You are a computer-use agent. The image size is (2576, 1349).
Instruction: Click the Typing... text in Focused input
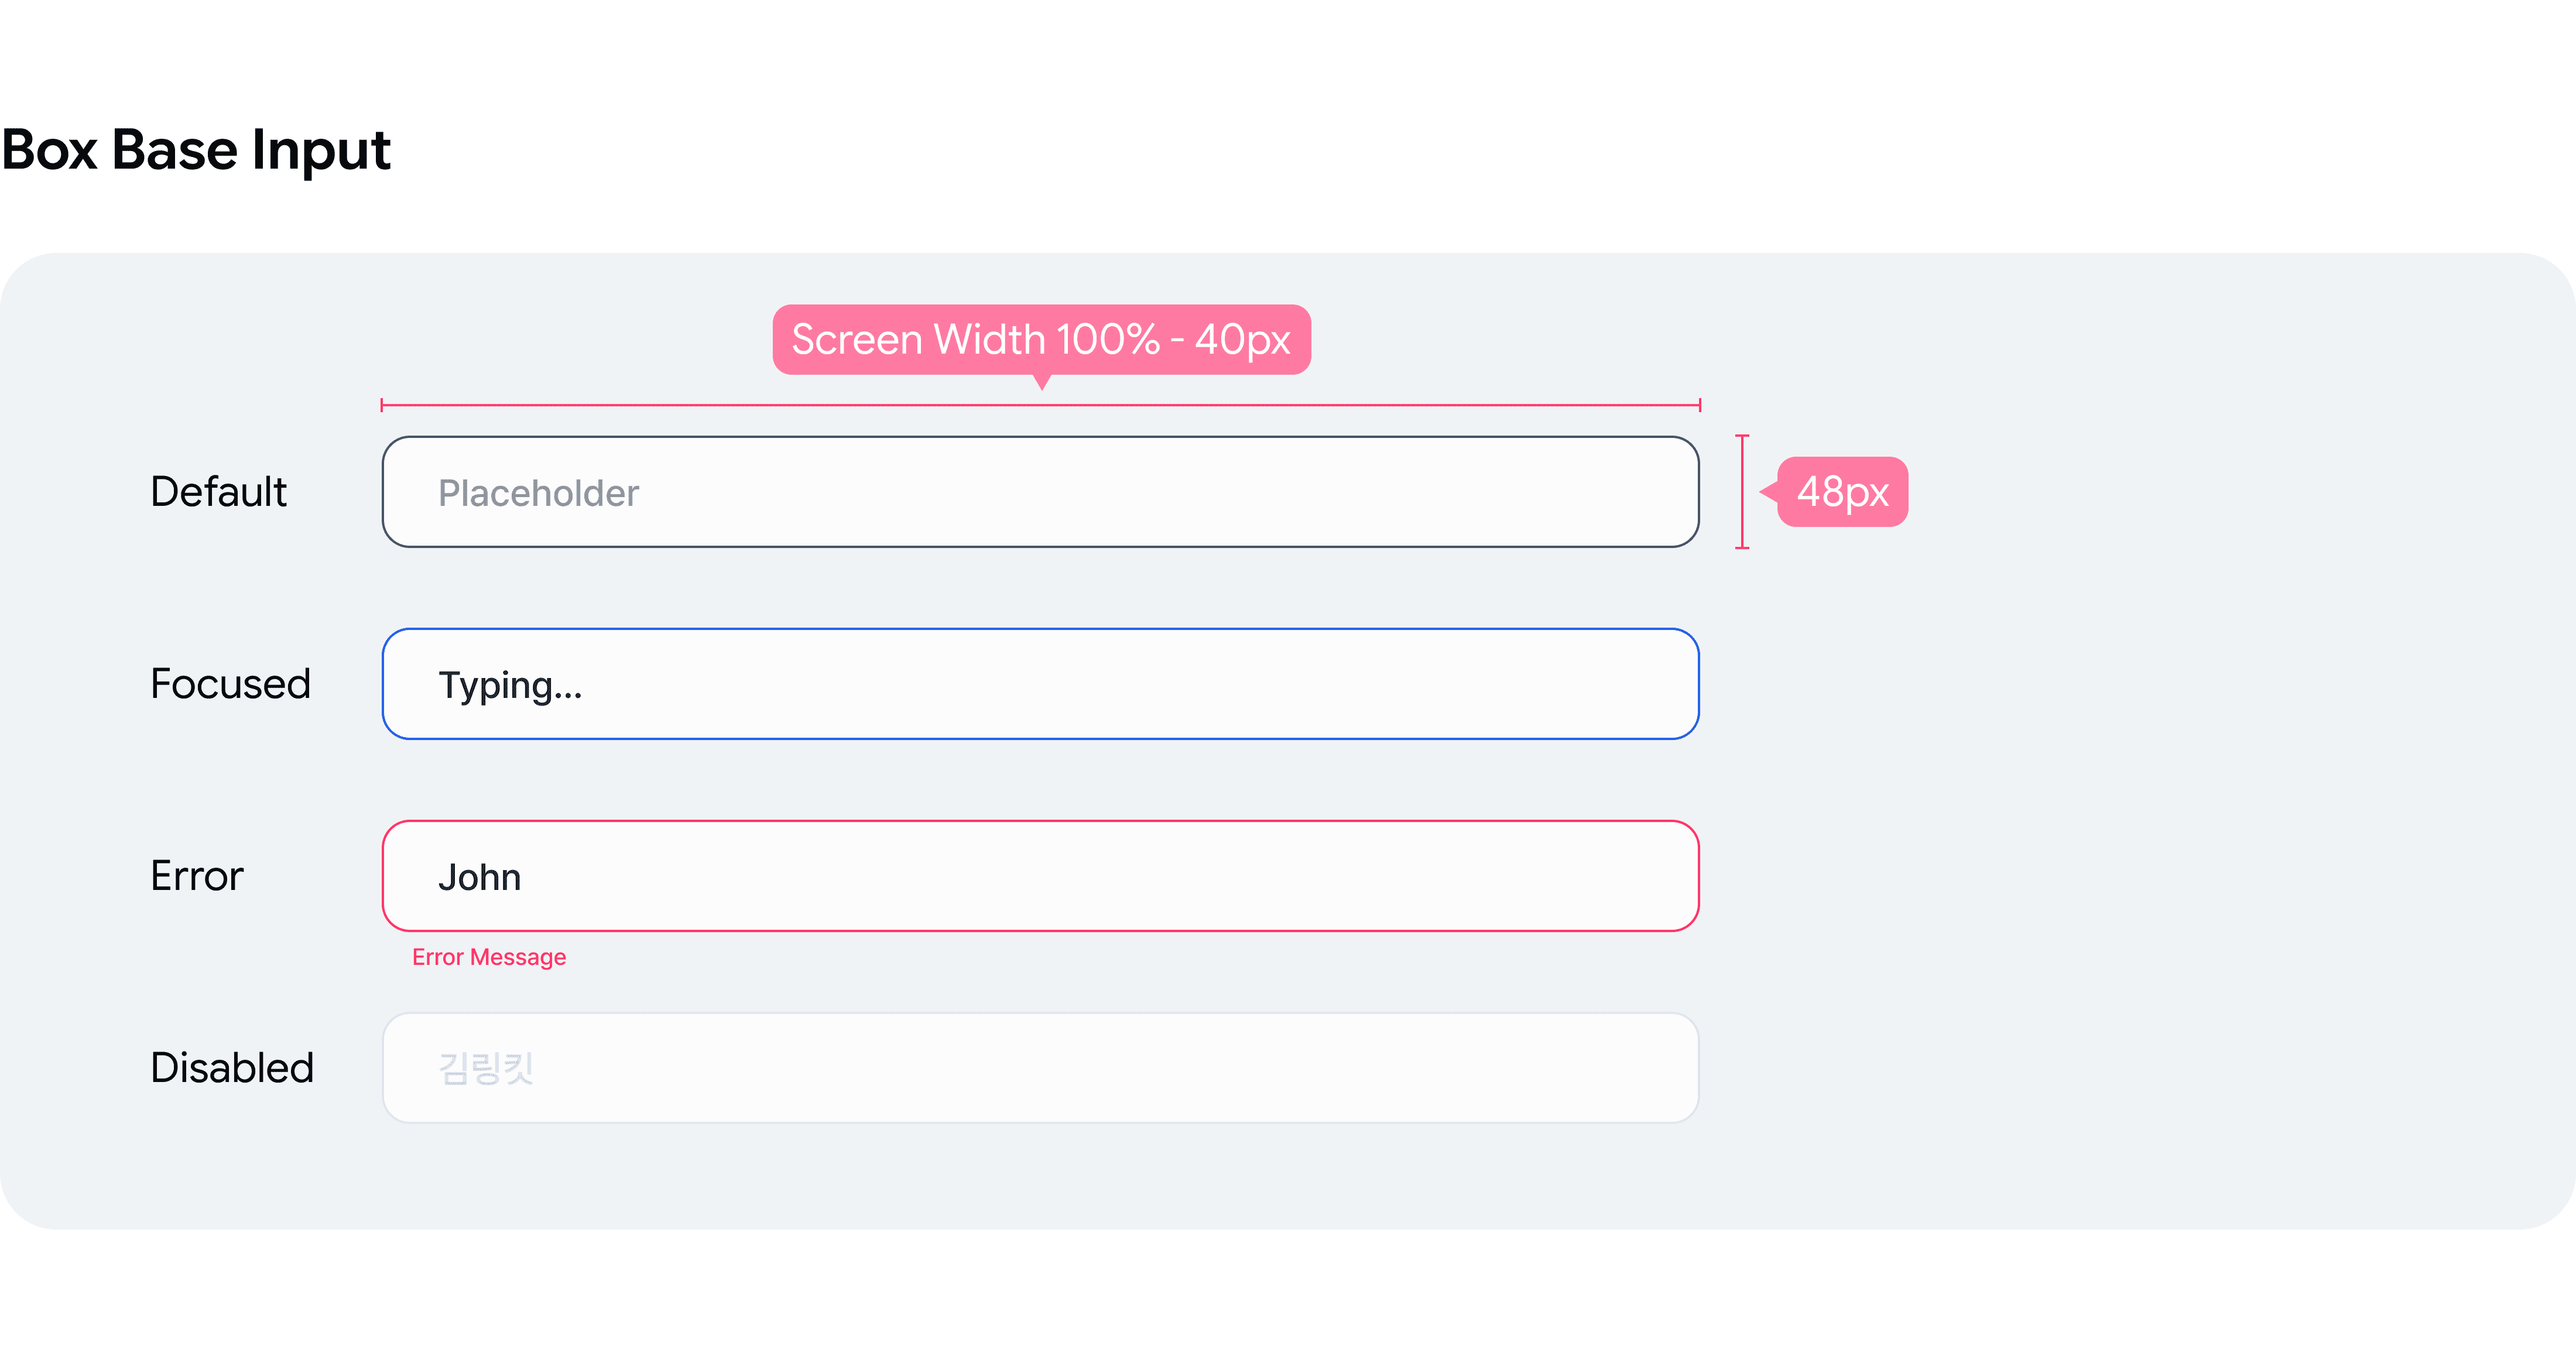(x=510, y=686)
